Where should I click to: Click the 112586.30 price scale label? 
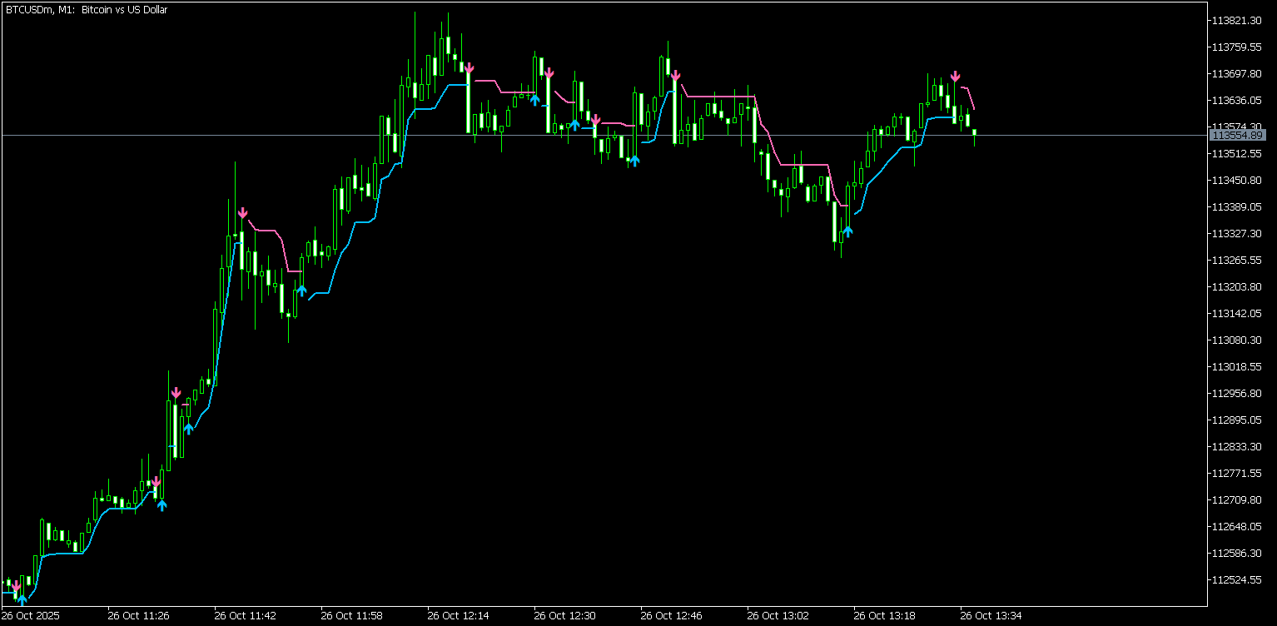(x=1238, y=553)
